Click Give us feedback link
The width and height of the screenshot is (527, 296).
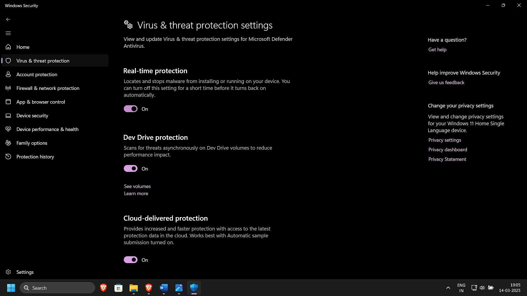pos(446,82)
